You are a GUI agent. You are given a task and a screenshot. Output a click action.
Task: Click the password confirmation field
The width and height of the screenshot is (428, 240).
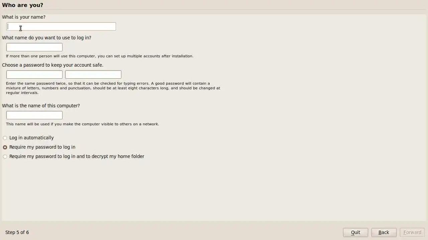point(93,75)
